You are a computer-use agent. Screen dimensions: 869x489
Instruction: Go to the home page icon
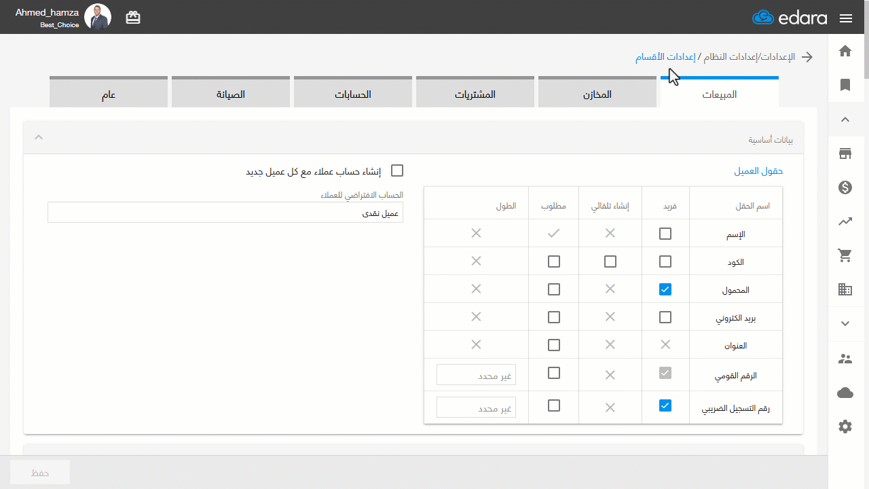click(x=845, y=51)
